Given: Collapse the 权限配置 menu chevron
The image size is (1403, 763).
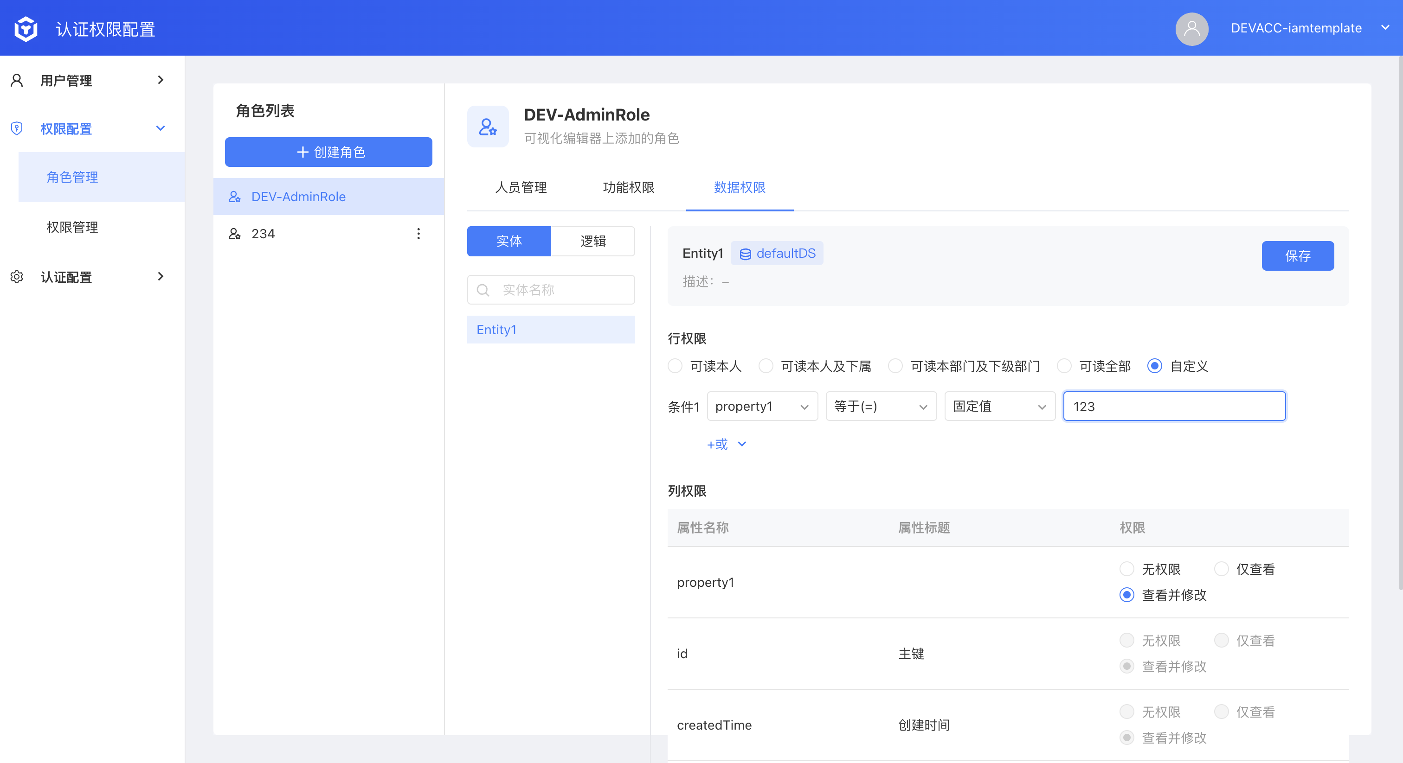Looking at the screenshot, I should coord(160,128).
